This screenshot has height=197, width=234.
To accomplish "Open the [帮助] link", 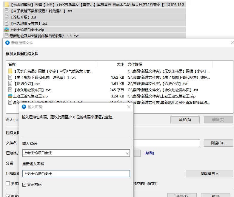I will (x=149, y=153).
